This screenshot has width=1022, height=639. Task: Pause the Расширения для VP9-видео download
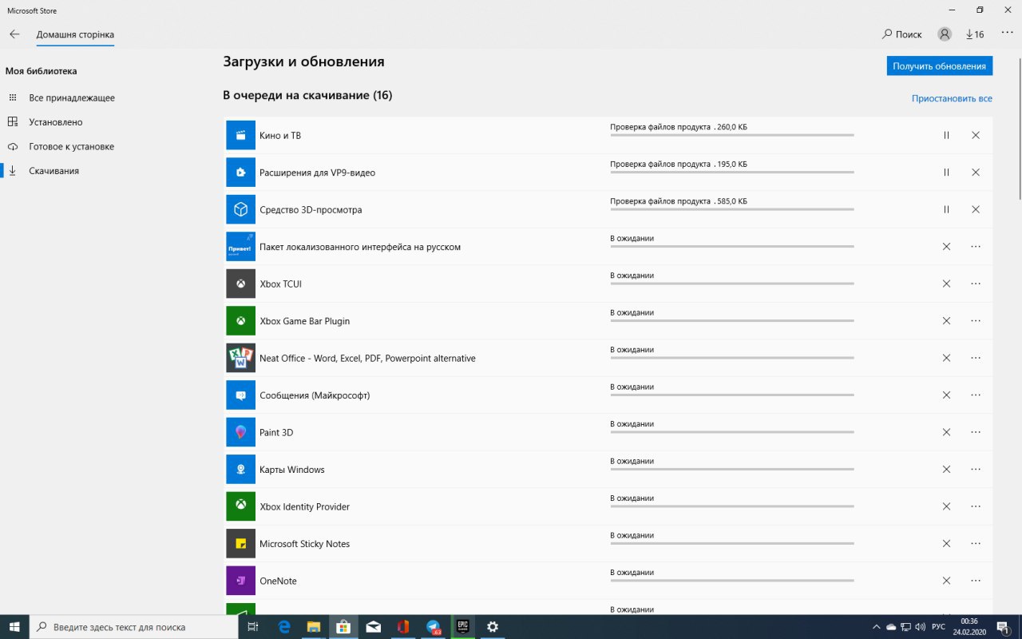pos(946,173)
